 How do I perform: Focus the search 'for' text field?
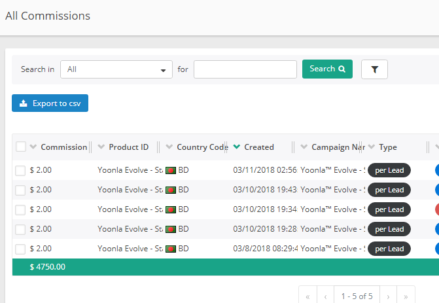tap(245, 69)
